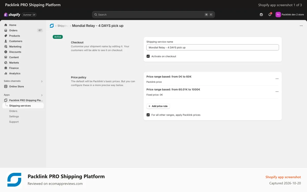Click 'Price range based: from 0€ to 60€'

[169, 77]
